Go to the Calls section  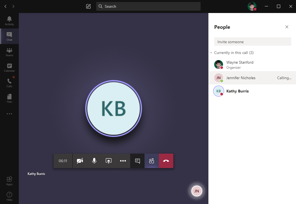tap(9, 83)
